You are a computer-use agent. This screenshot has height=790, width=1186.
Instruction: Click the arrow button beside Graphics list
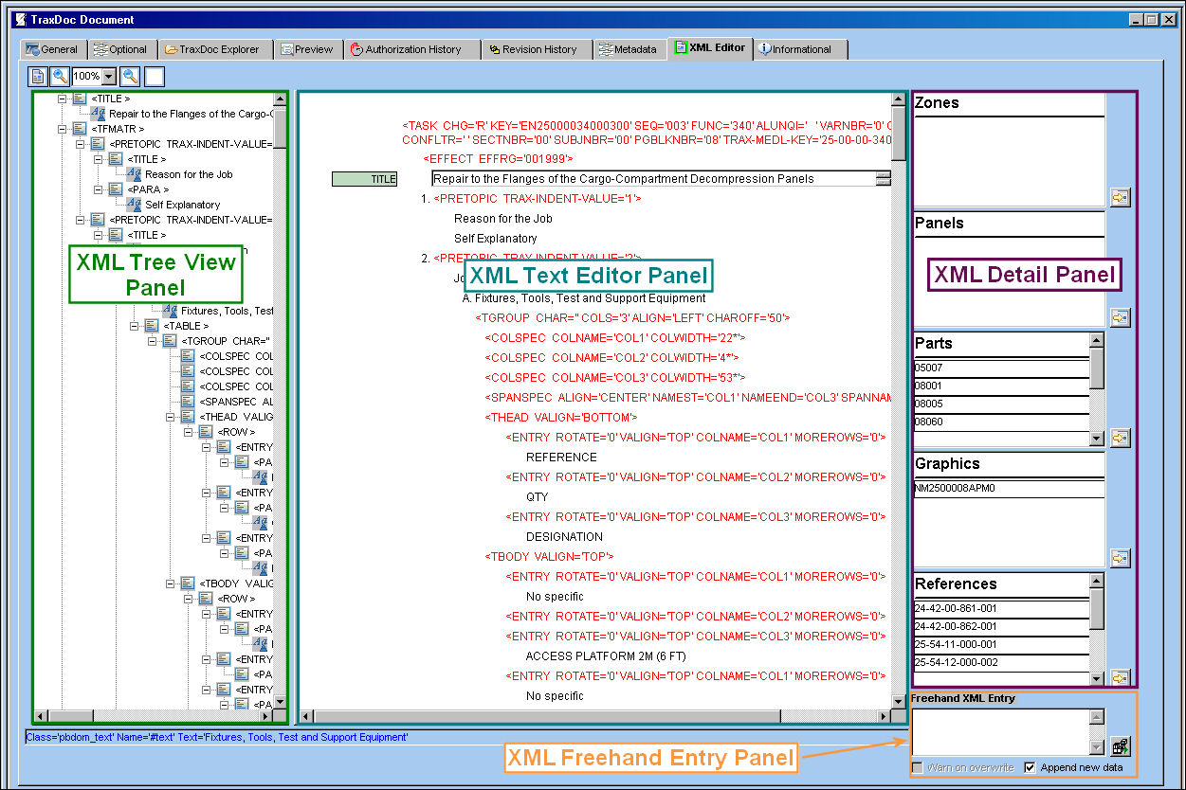click(x=1121, y=558)
